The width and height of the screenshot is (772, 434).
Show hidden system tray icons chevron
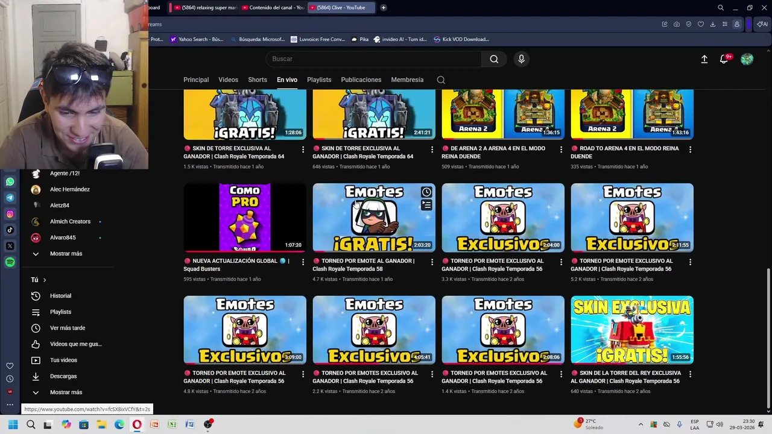pos(641,424)
